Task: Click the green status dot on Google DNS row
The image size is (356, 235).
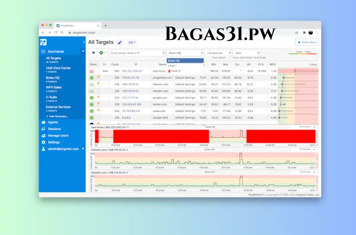Action: 92,118
